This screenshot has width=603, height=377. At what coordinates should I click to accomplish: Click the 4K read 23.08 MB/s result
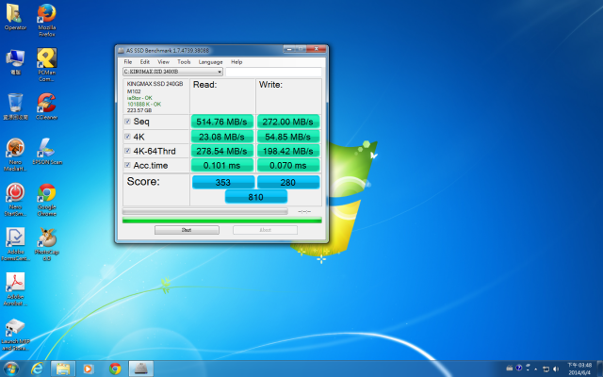point(222,136)
